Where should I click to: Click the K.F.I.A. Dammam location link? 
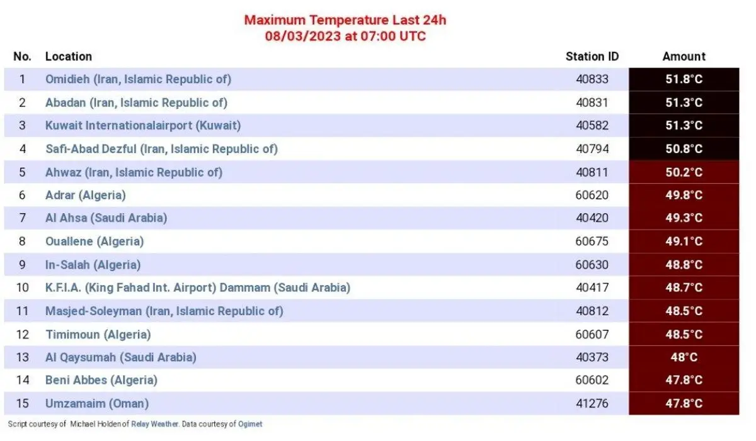tap(197, 287)
